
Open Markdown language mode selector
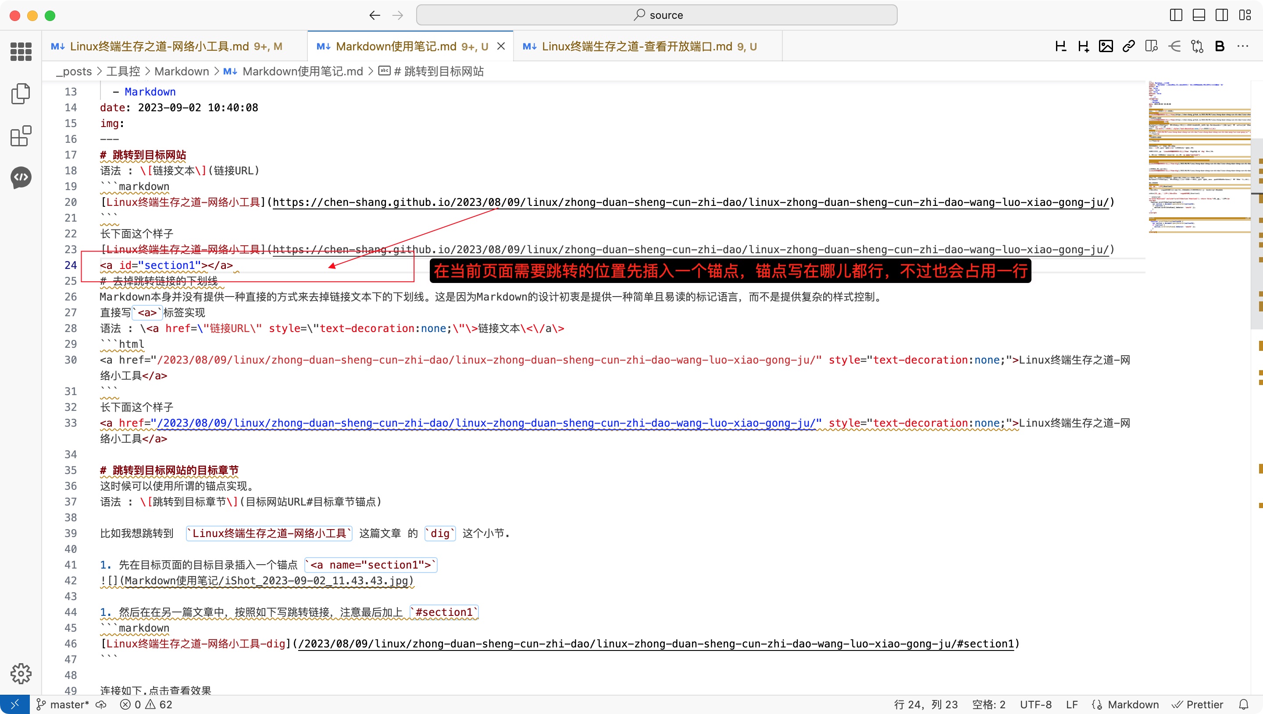[x=1133, y=704]
